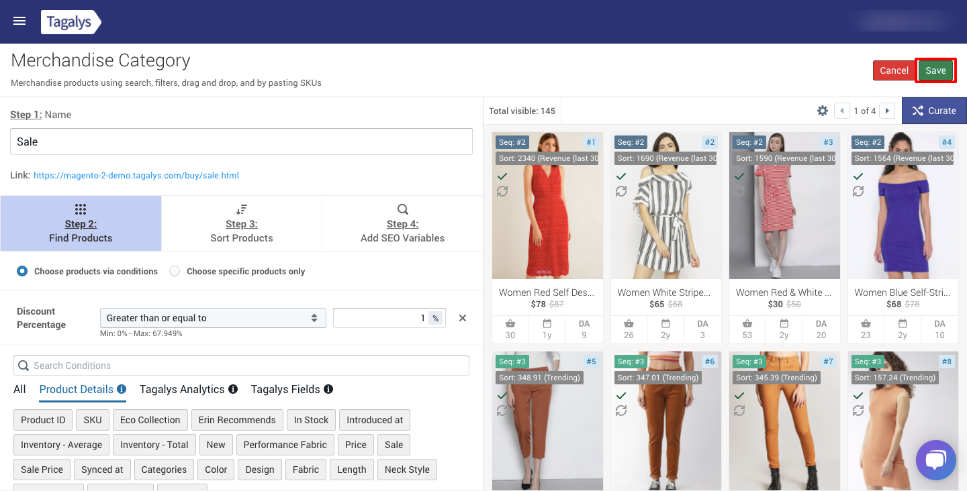Screen dimensions: 967x491
Task: Add SKU condition
Action: click(x=93, y=420)
